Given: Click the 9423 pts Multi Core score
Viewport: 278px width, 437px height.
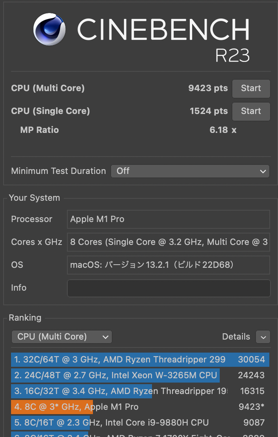Looking at the screenshot, I should [208, 88].
